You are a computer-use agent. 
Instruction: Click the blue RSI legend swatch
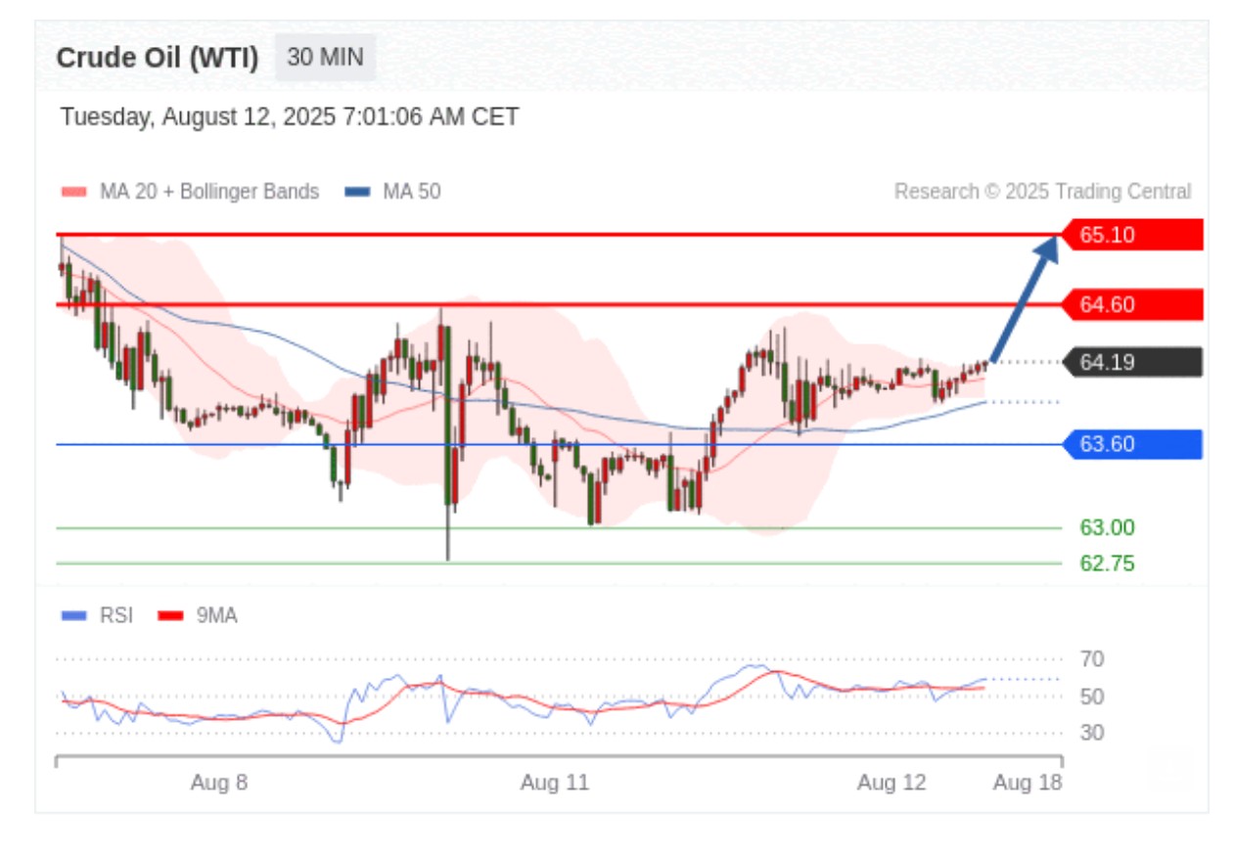[73, 616]
